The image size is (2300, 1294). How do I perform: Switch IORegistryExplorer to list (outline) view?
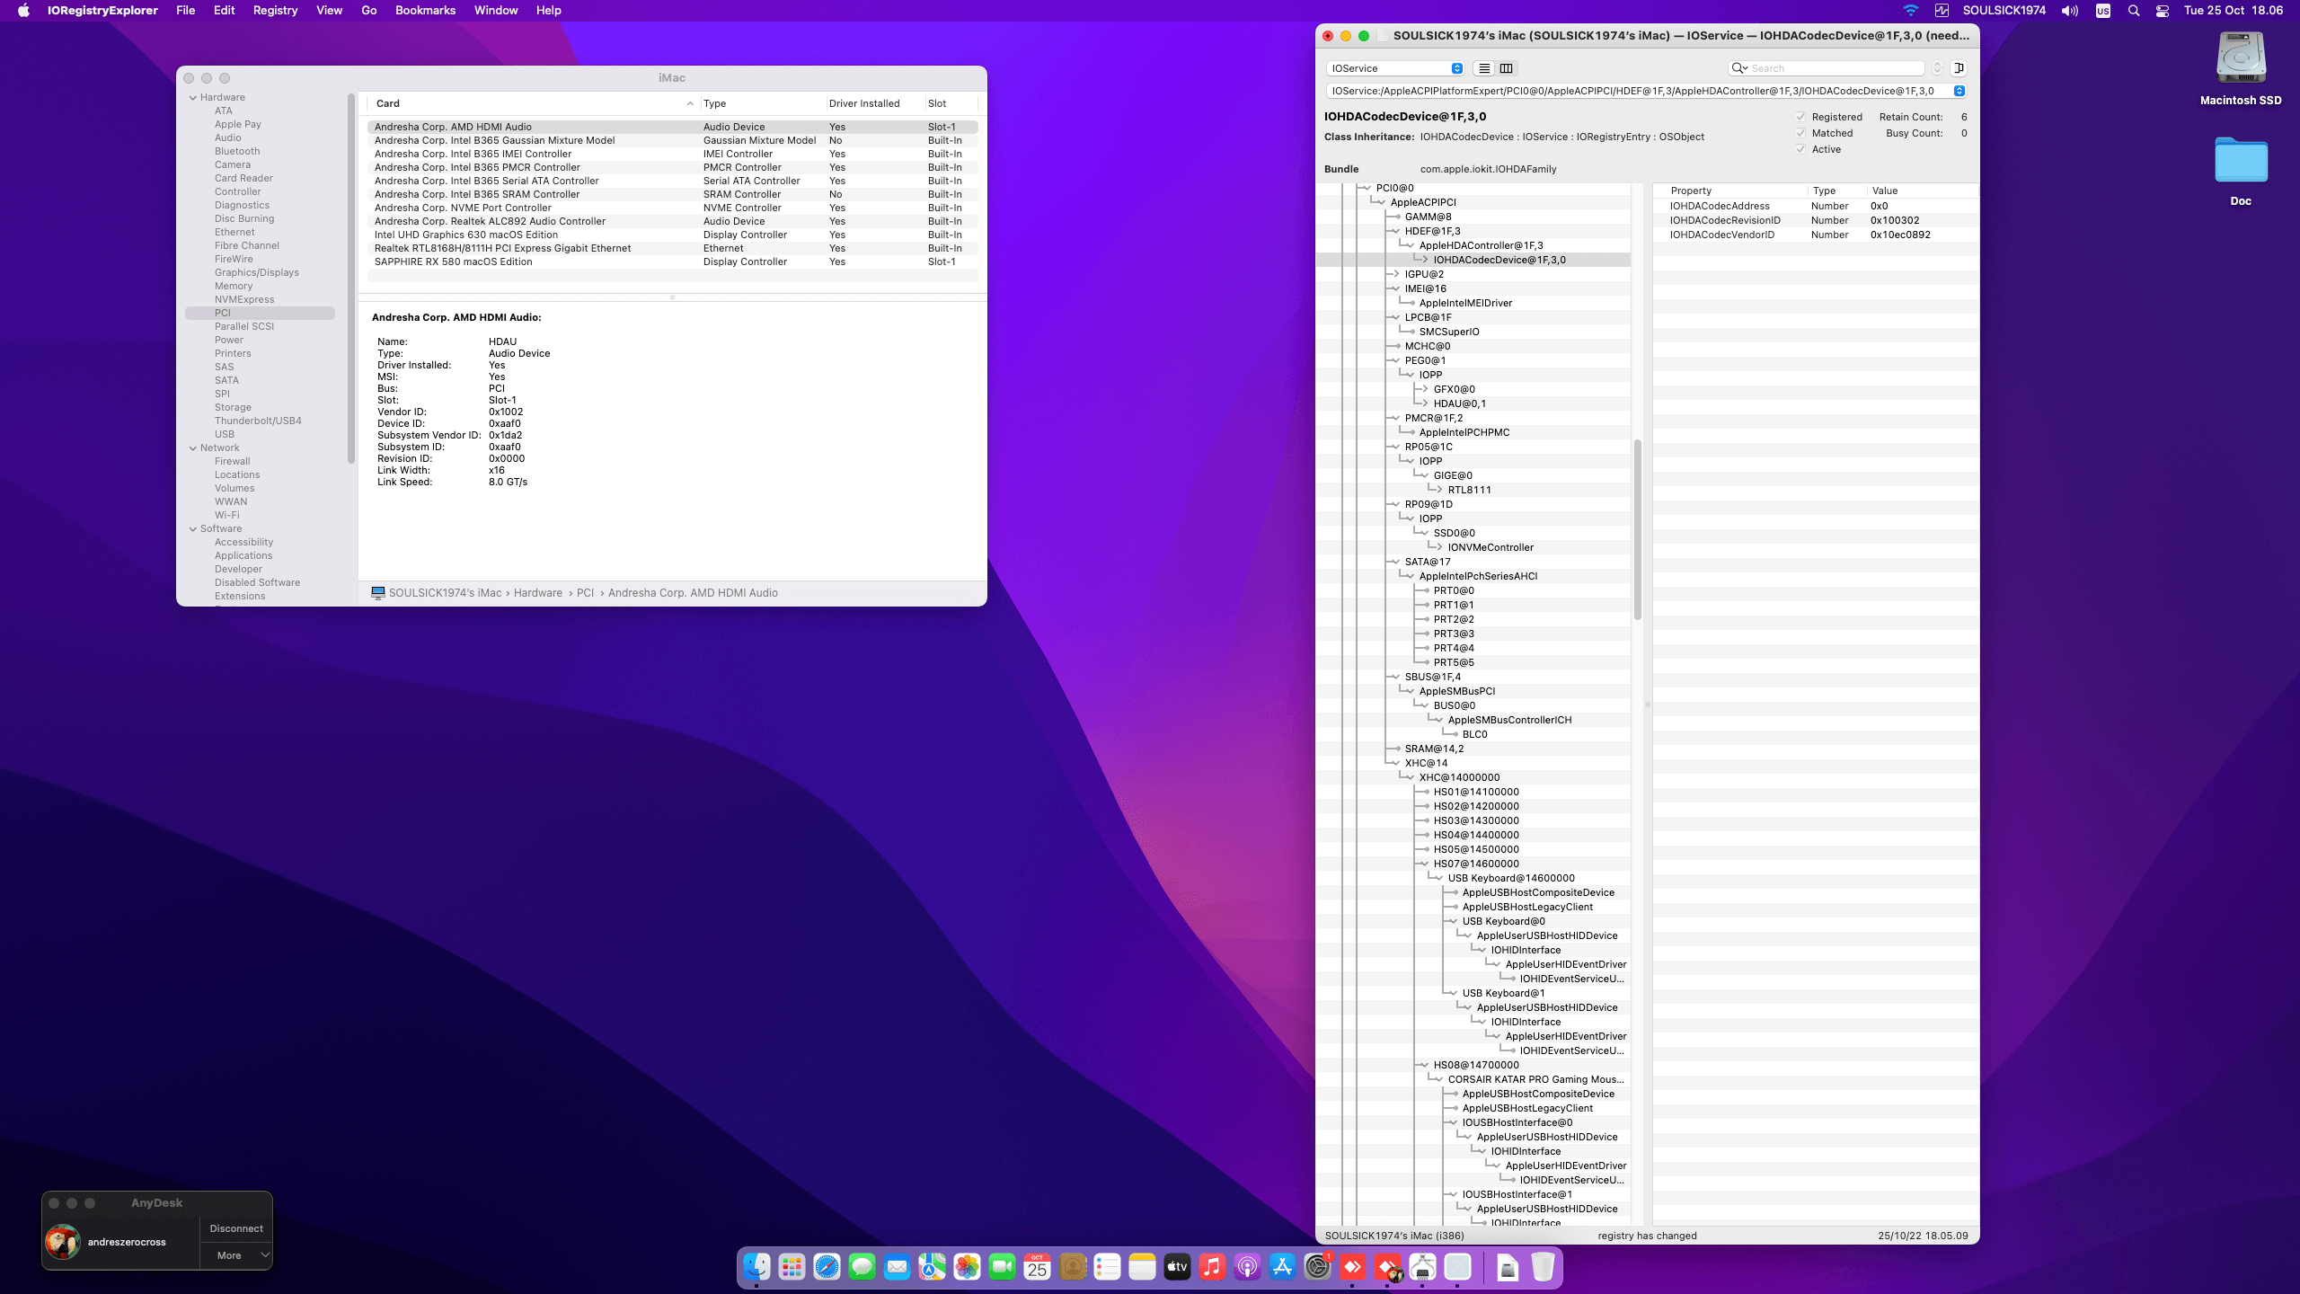1484,68
